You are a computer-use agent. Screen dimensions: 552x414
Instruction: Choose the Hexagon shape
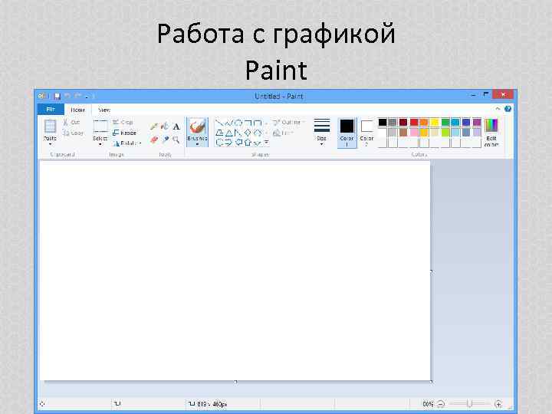pyautogui.click(x=219, y=143)
